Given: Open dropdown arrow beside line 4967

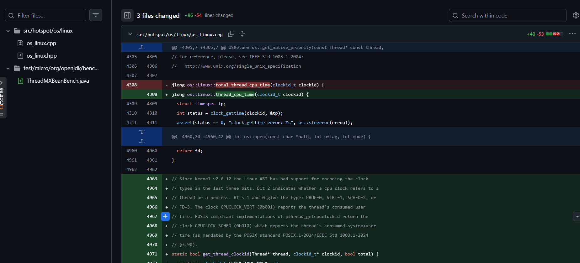Looking at the screenshot, I should 577,216.
